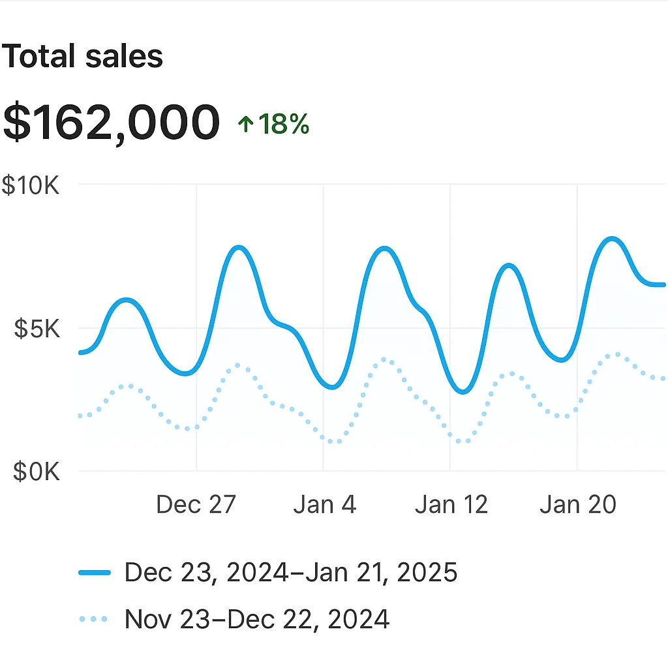Image resolution: width=668 pixels, height=668 pixels.
Task: Select the $162,000 total sales figure
Action: click(x=112, y=123)
